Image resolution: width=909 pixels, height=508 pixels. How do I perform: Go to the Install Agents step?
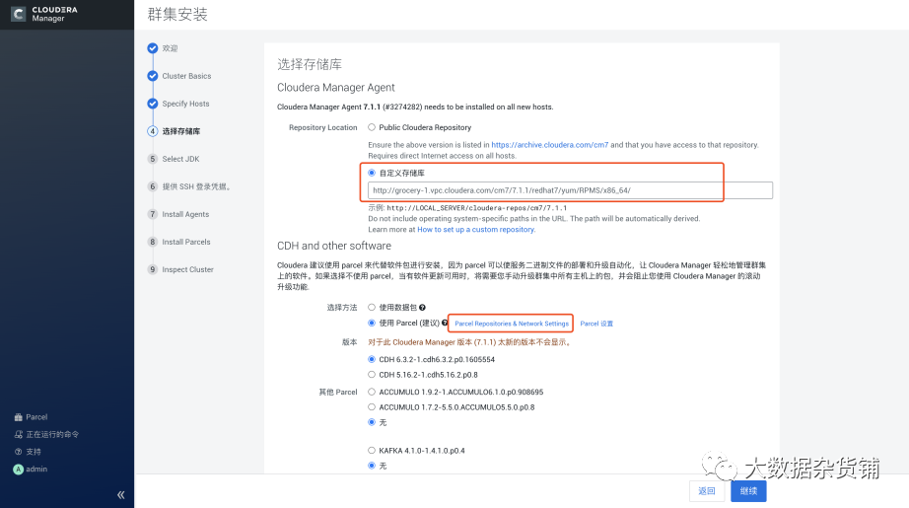178,214
